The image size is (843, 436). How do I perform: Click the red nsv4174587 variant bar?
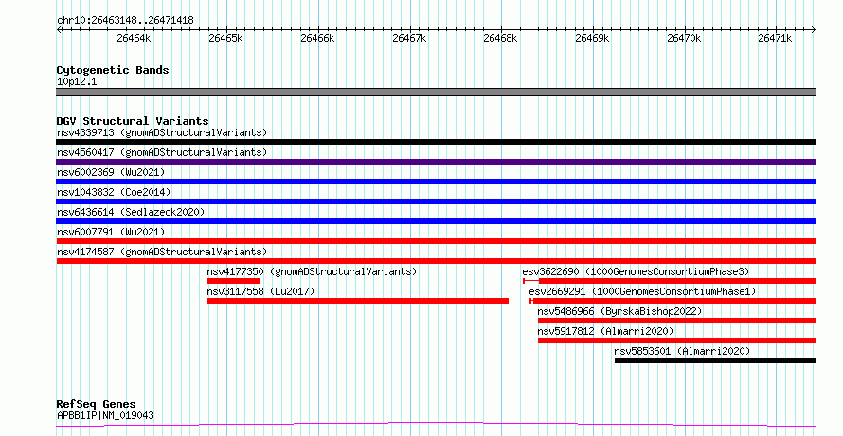click(436, 261)
